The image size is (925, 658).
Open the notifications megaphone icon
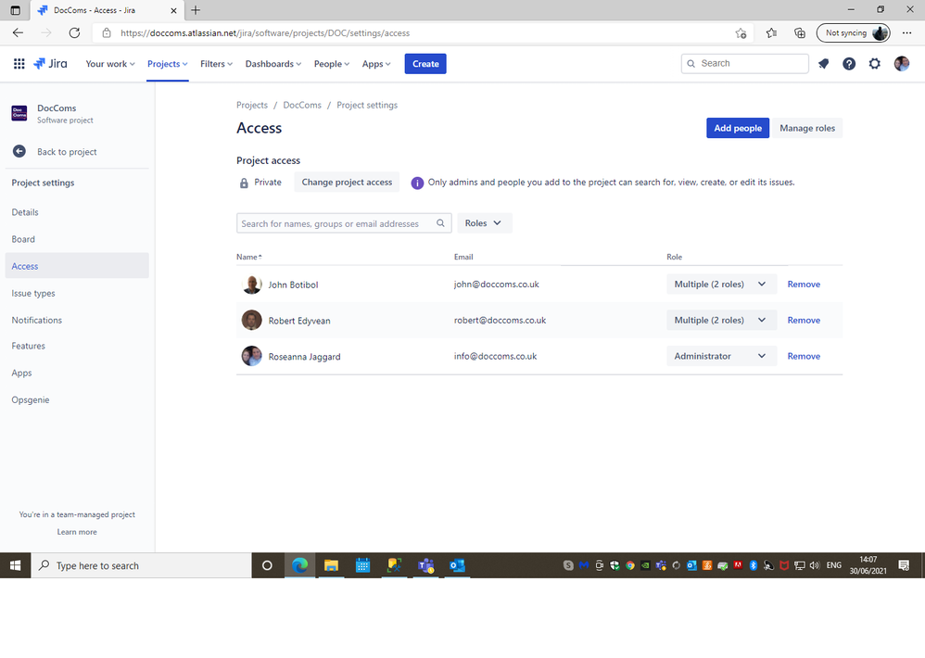click(x=824, y=64)
